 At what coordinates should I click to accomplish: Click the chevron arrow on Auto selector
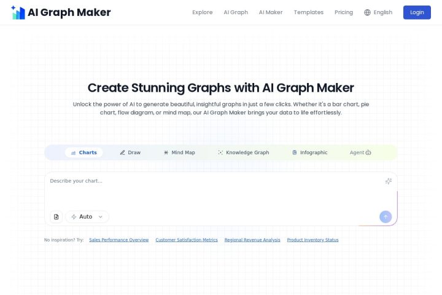click(x=100, y=217)
